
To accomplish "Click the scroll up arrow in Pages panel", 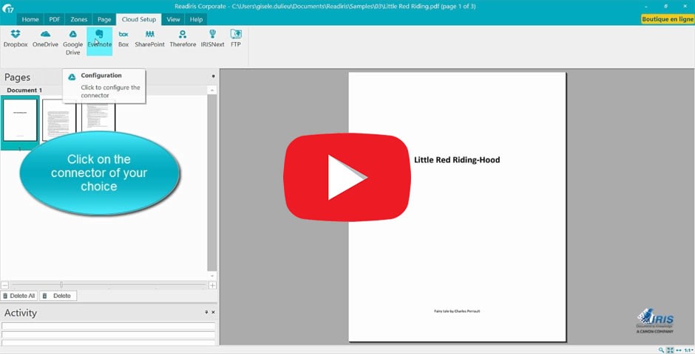I will 212,90.
